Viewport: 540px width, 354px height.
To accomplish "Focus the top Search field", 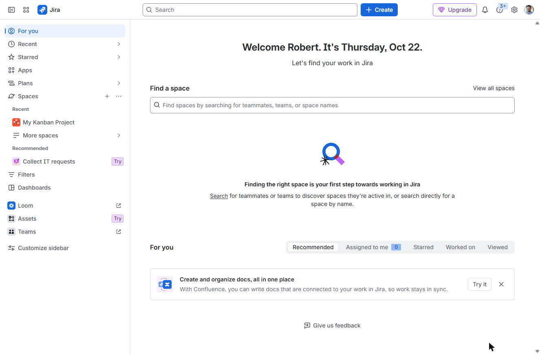I will pos(250,10).
